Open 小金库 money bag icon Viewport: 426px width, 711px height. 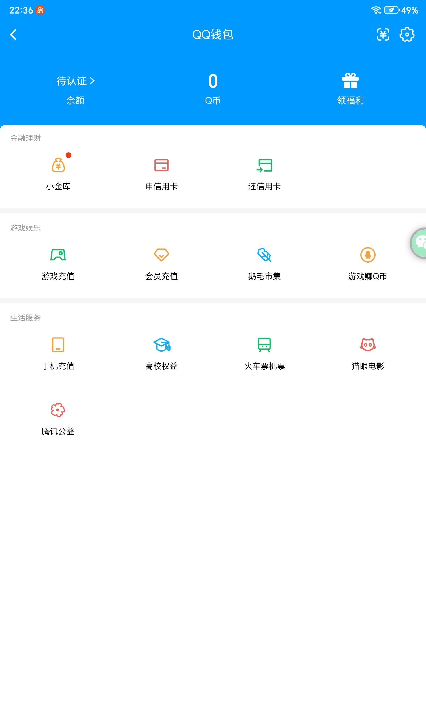(58, 165)
